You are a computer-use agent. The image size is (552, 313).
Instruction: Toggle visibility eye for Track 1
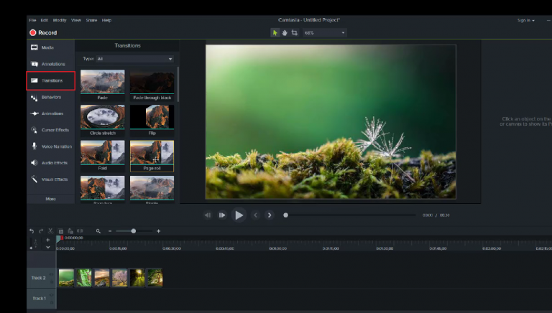pos(52,295)
